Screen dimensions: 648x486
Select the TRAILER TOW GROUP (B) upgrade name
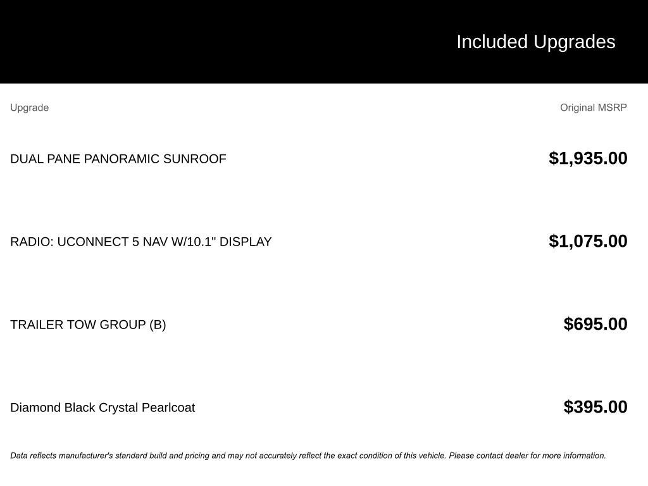(88, 325)
